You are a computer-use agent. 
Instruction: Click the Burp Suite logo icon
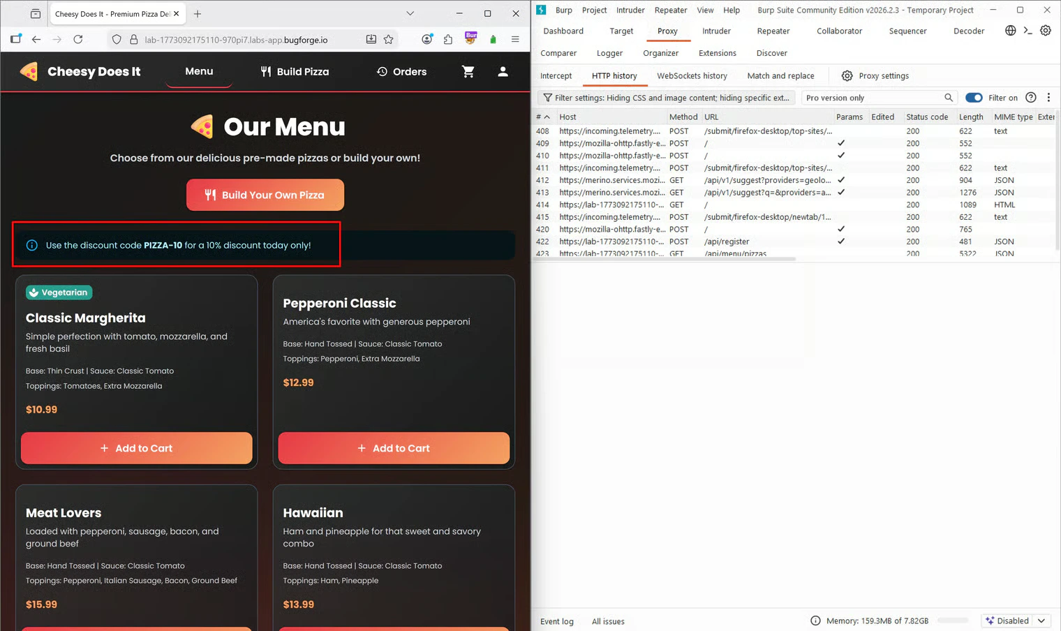(x=541, y=10)
